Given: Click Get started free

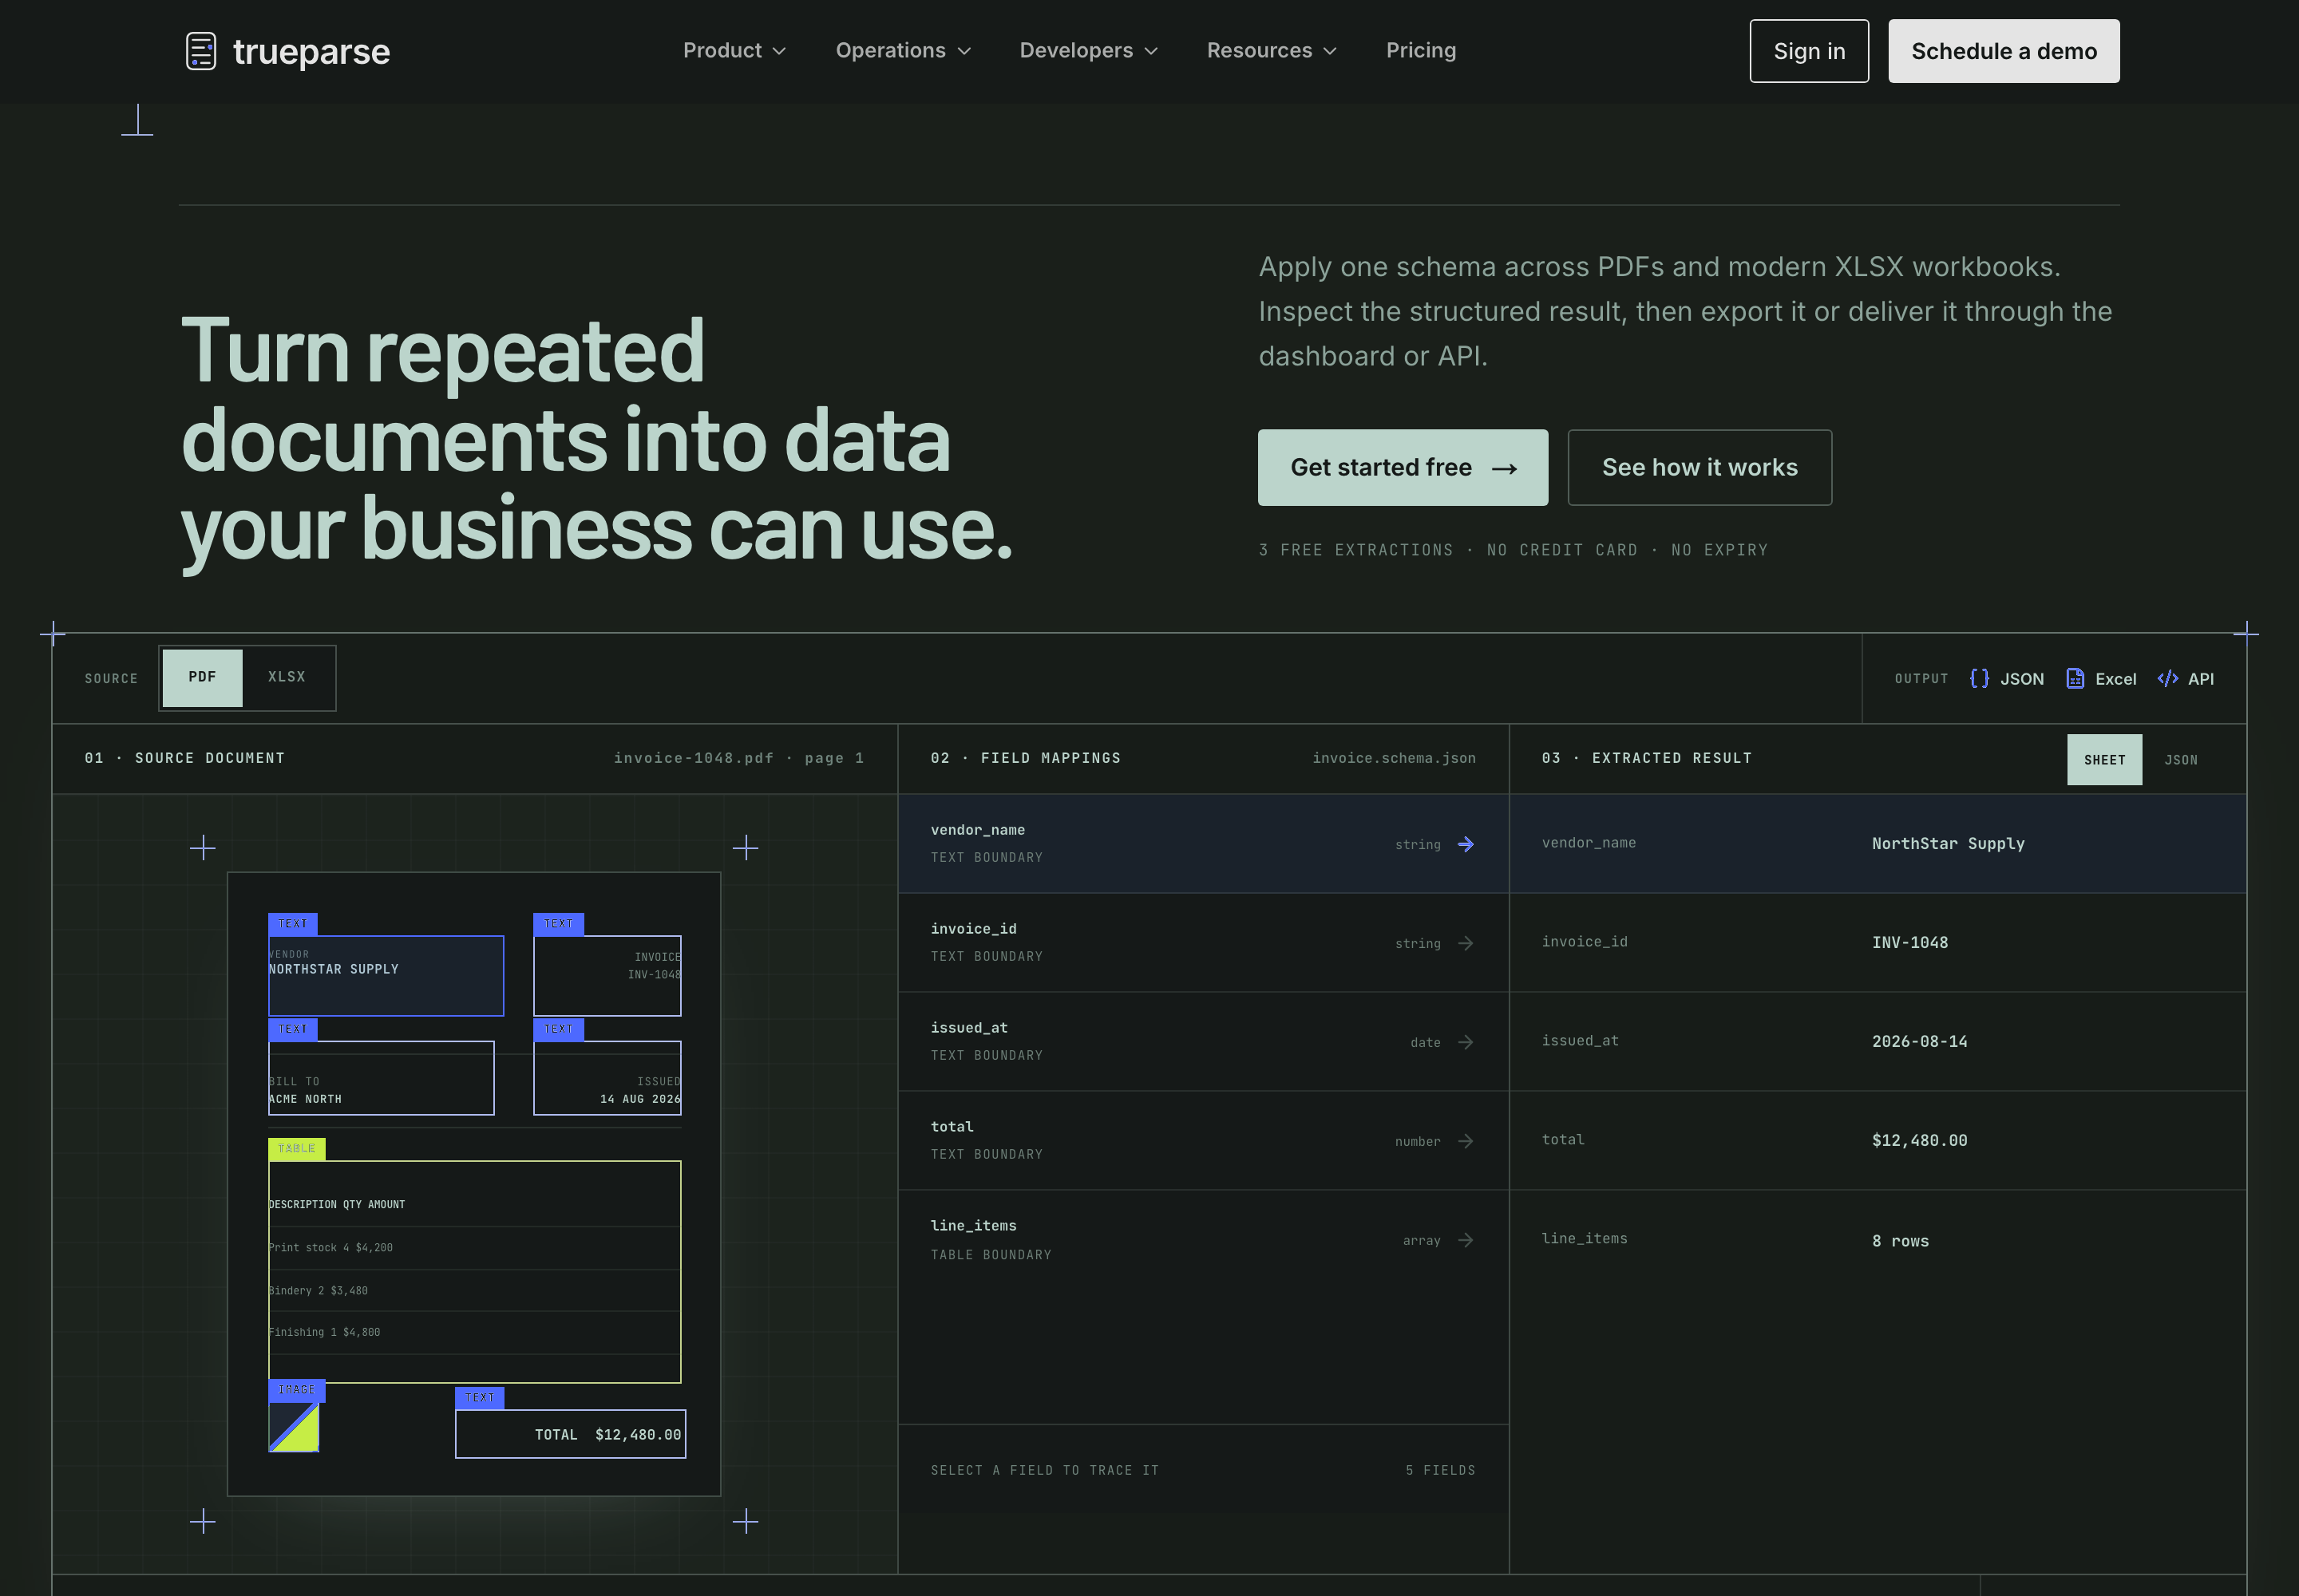Looking at the screenshot, I should [1403, 467].
